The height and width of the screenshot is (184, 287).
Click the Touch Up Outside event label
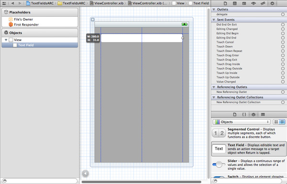(228, 77)
